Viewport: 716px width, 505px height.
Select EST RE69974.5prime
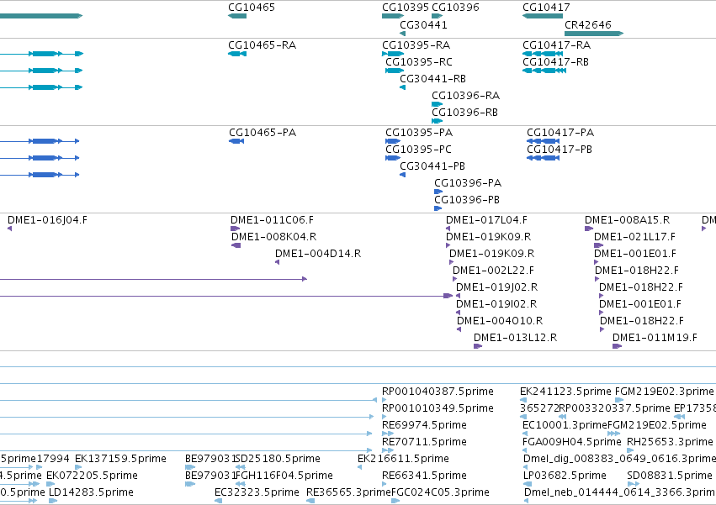click(x=424, y=426)
